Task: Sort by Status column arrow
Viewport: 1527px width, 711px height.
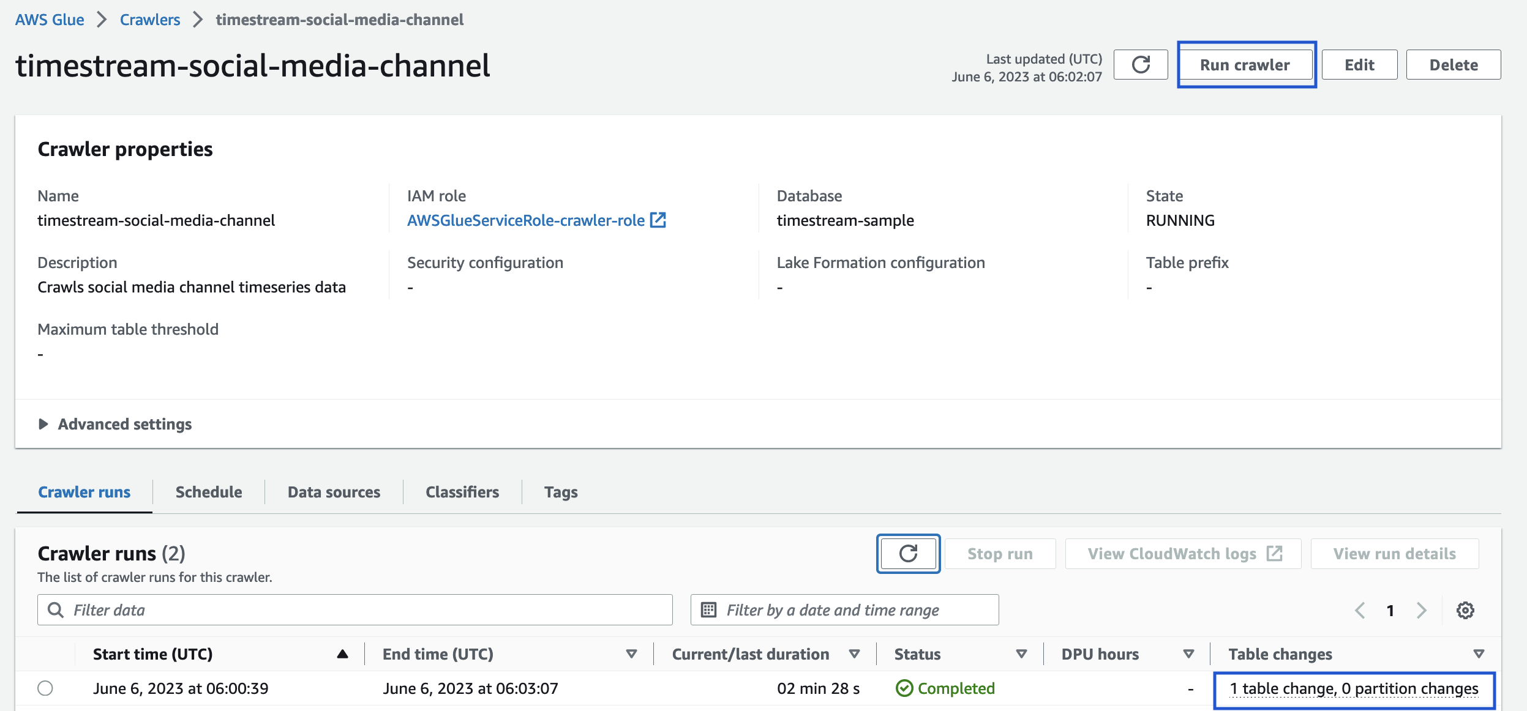Action: pos(1021,654)
